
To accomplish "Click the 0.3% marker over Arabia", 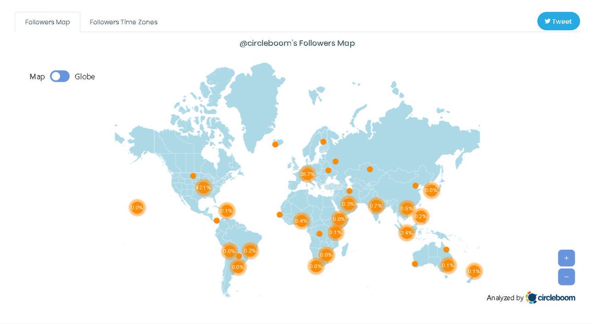I will [348, 204].
